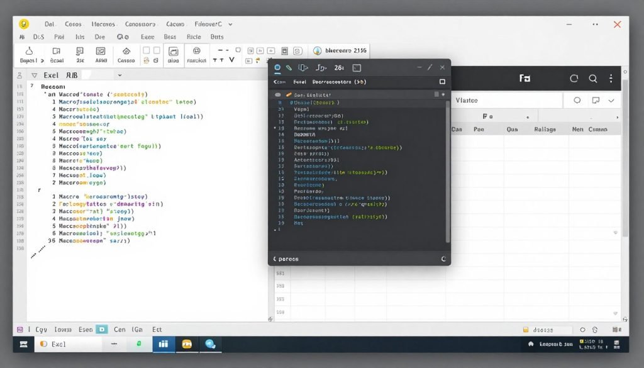644x368 pixels.
Task: Open the three-dot menu in dark header
Action: (611, 79)
